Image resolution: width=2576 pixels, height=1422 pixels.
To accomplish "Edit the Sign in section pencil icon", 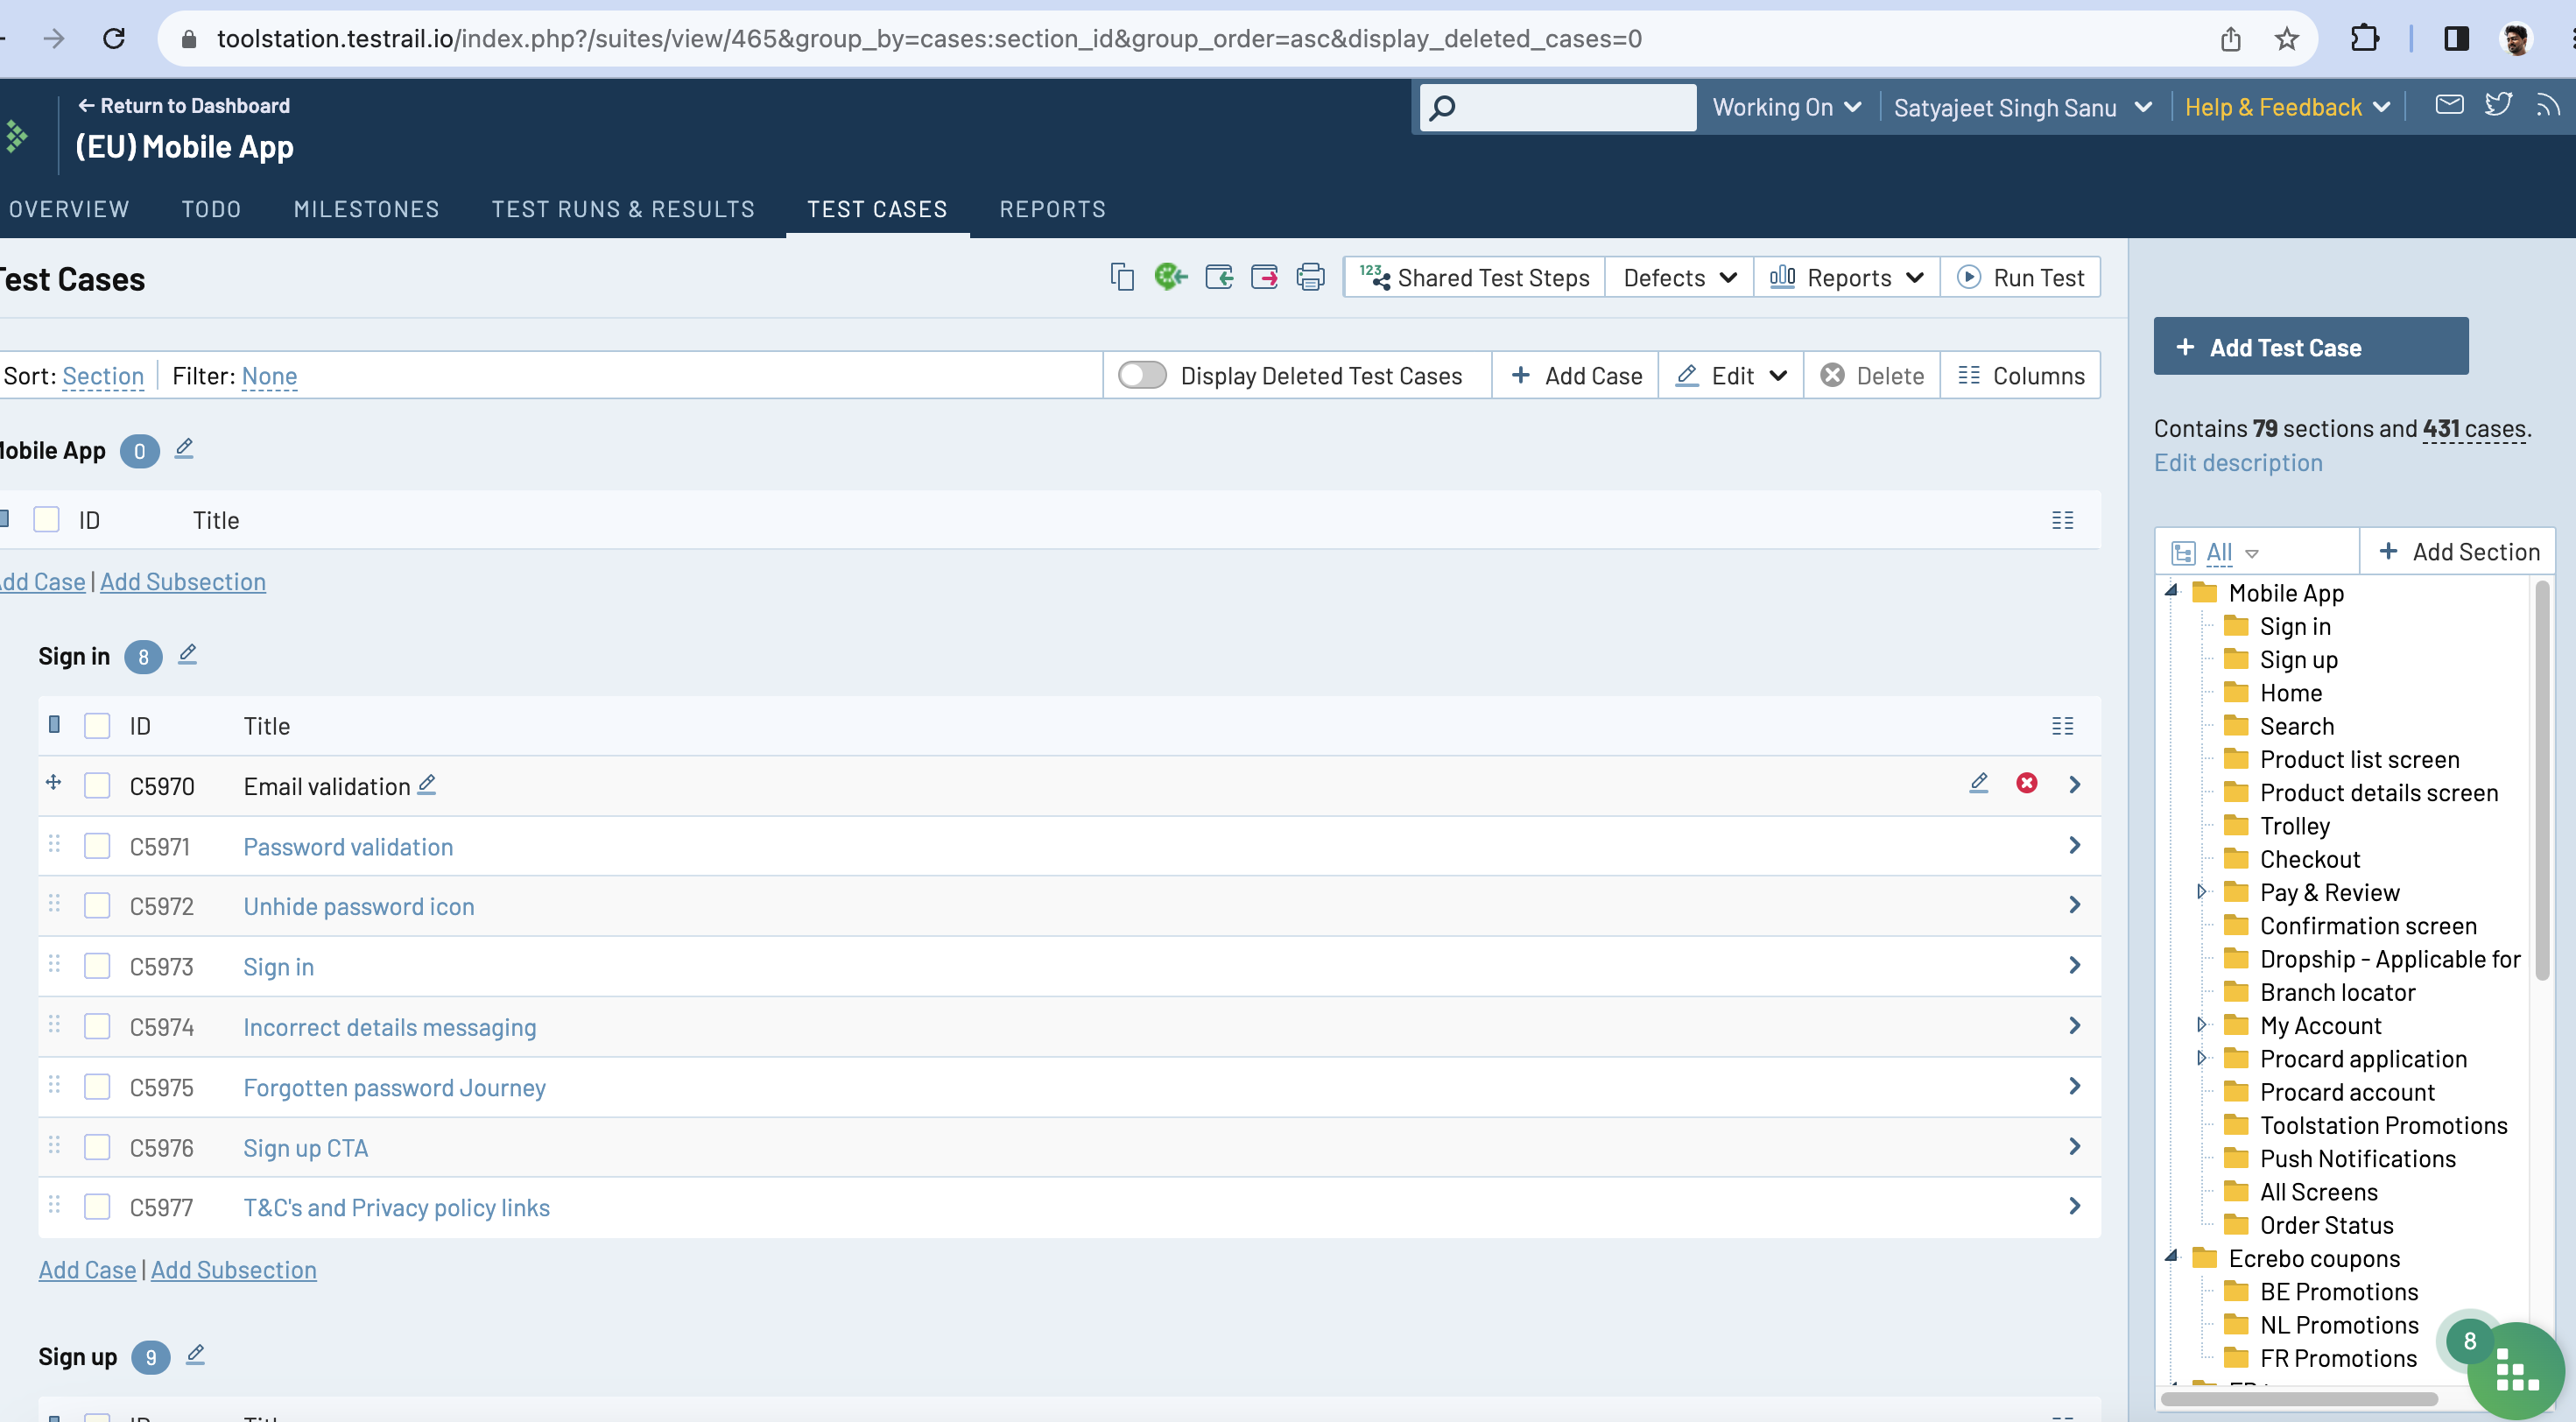I will pos(187,655).
